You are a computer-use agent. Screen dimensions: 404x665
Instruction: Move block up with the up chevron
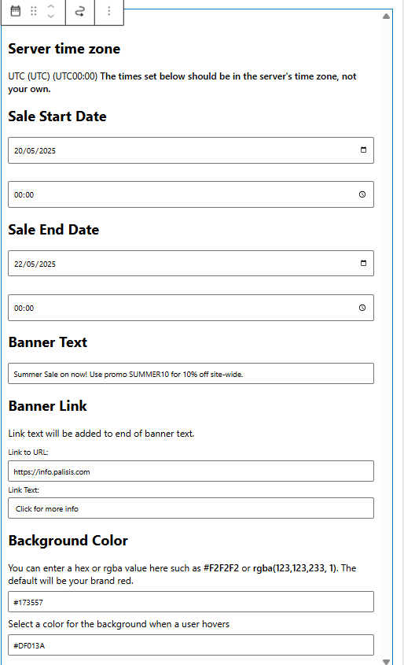pyautogui.click(x=51, y=6)
